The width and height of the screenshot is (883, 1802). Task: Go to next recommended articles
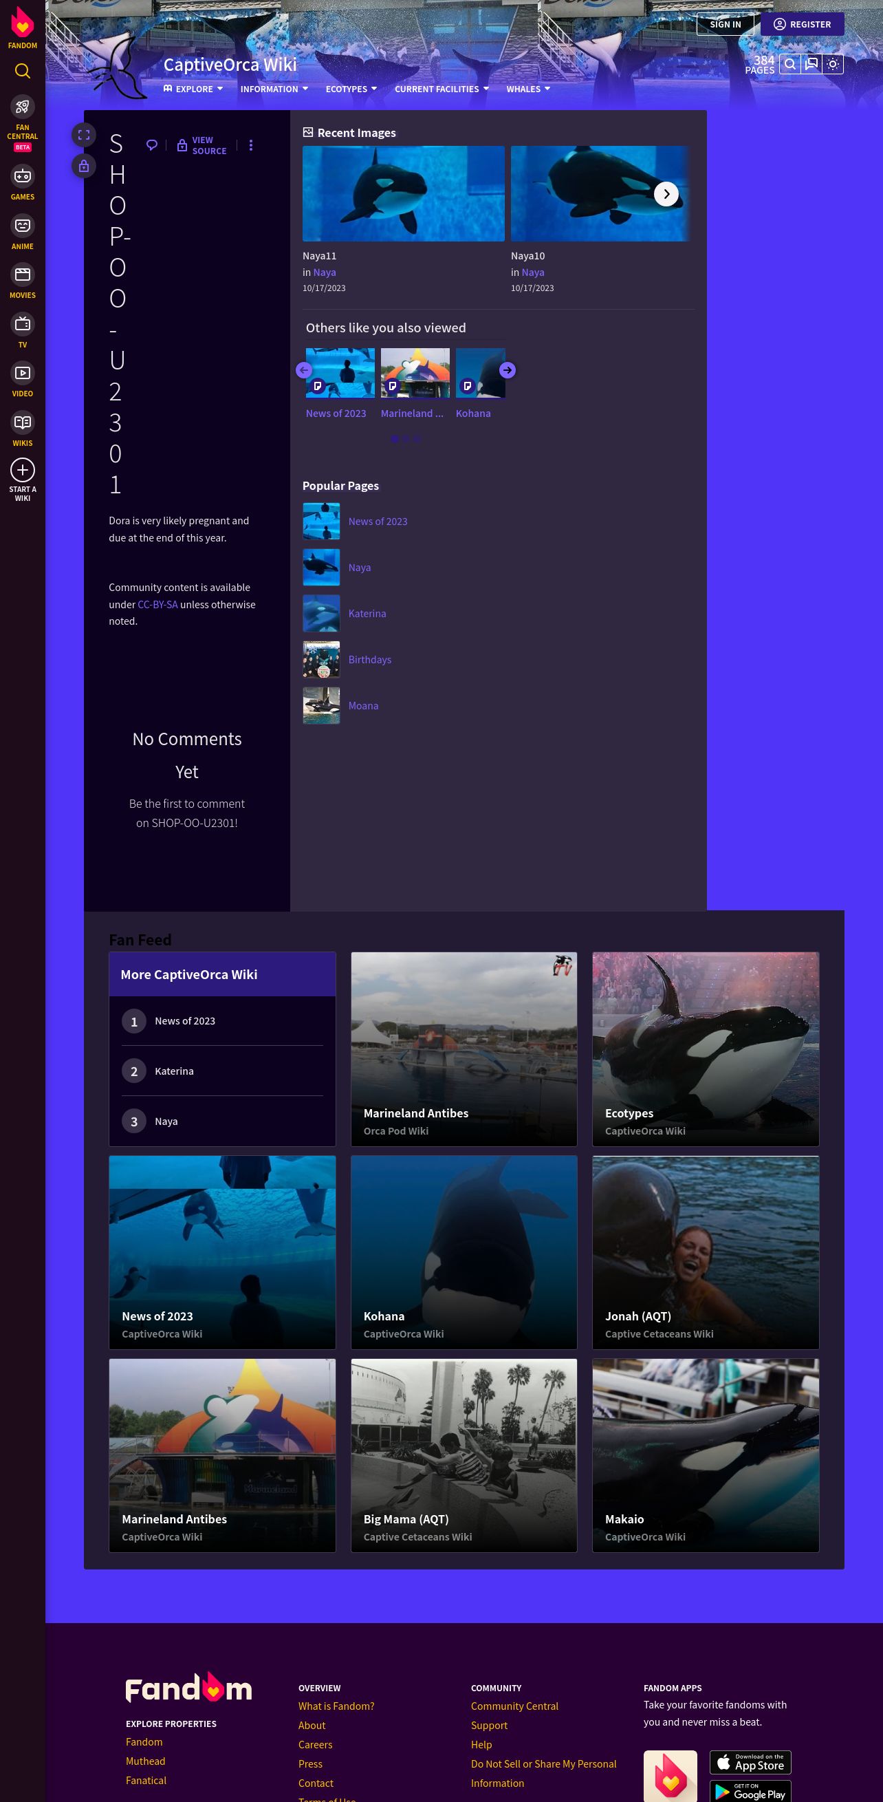[508, 370]
